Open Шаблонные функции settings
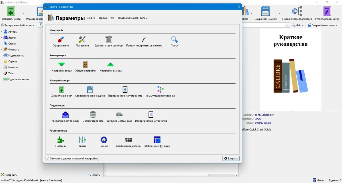This screenshot has width=342, height=183. (157, 142)
